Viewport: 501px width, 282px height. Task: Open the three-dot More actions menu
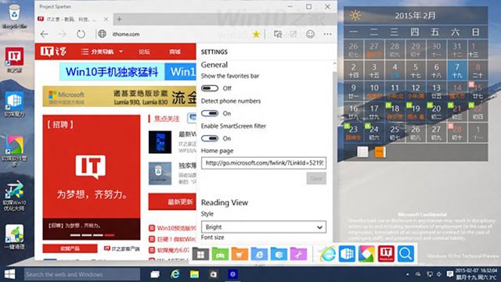click(x=327, y=34)
